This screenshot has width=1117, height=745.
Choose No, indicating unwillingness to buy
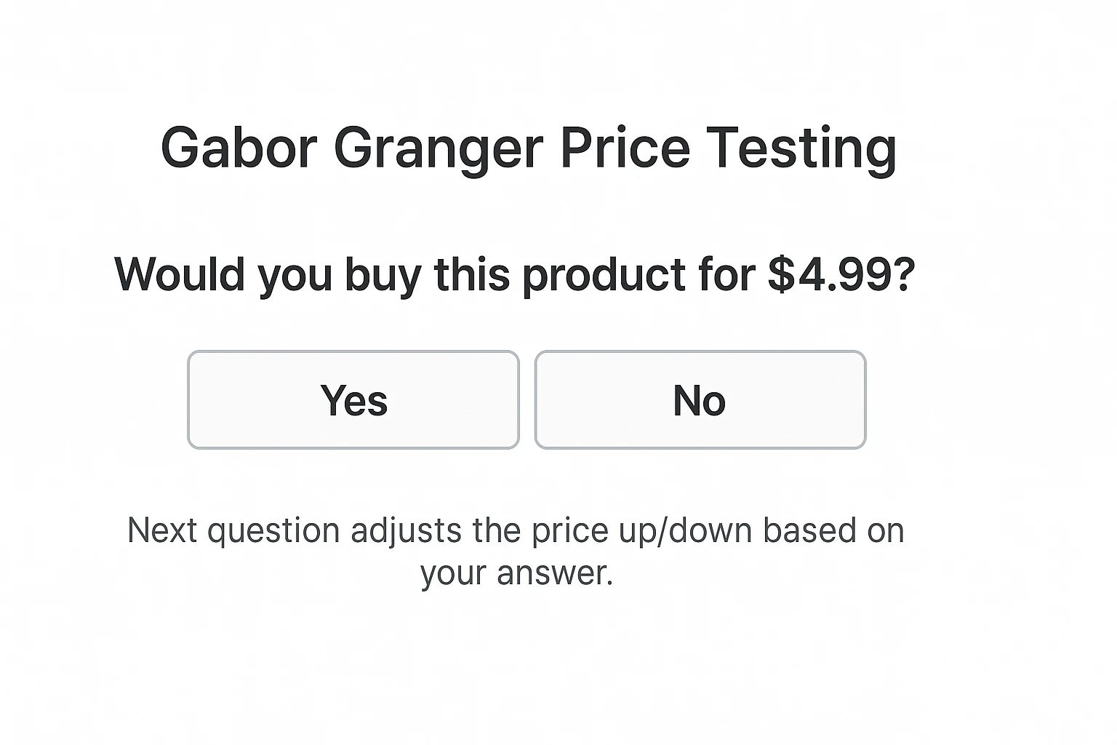point(699,399)
